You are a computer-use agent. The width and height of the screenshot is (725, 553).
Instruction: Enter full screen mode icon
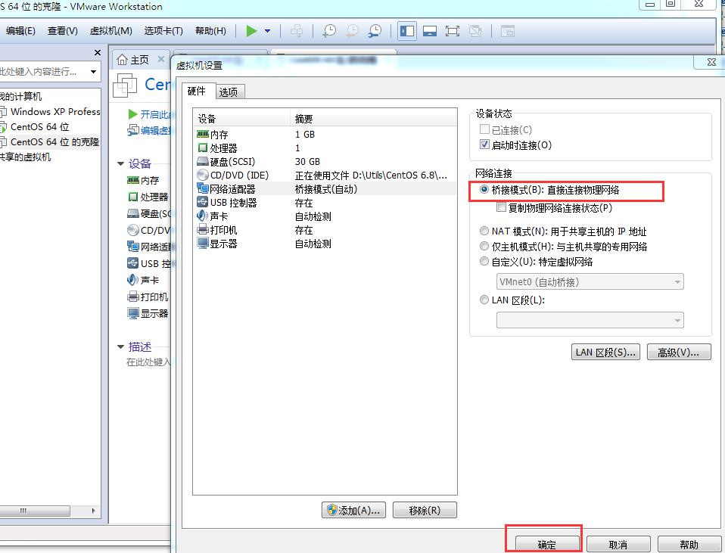point(453,31)
